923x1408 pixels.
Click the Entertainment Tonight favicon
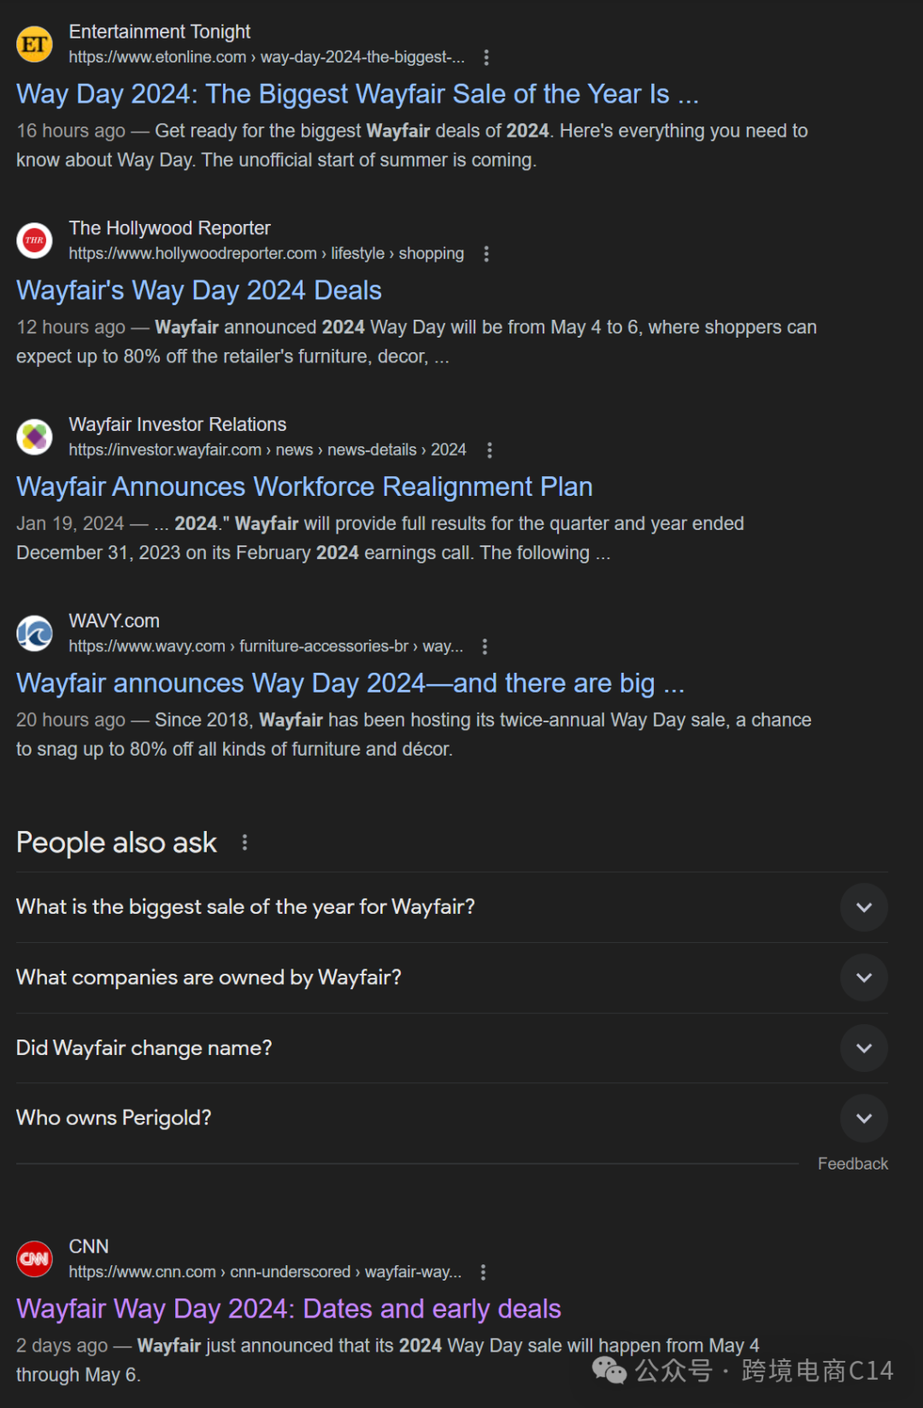[x=34, y=44]
